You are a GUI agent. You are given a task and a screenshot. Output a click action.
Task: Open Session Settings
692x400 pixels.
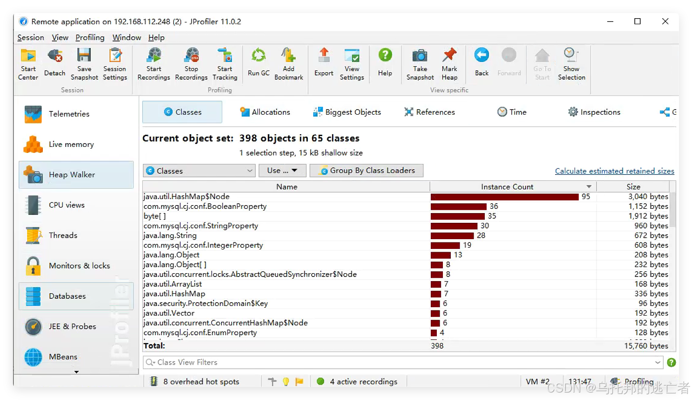(115, 64)
